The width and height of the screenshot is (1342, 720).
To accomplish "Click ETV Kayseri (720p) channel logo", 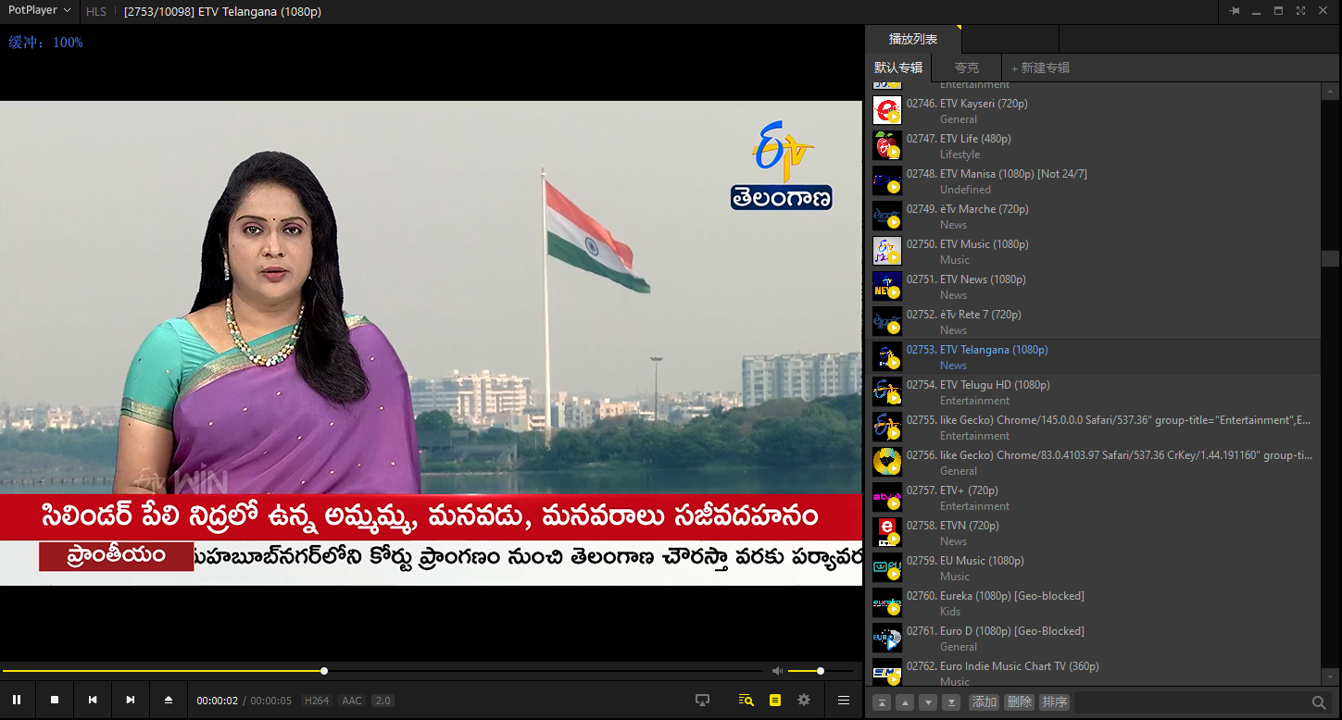I will coord(887,111).
